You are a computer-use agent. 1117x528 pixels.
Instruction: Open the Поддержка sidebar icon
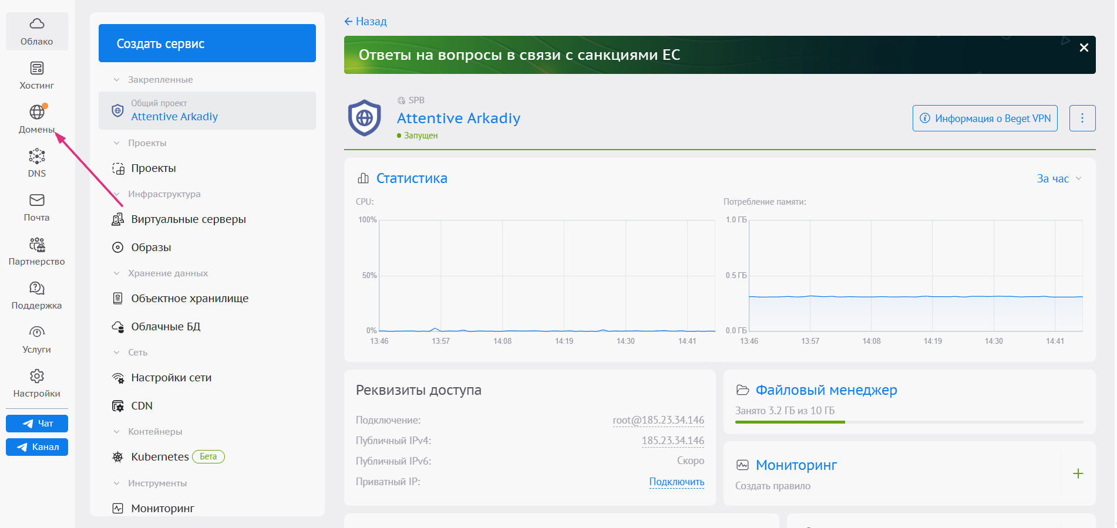click(37, 288)
